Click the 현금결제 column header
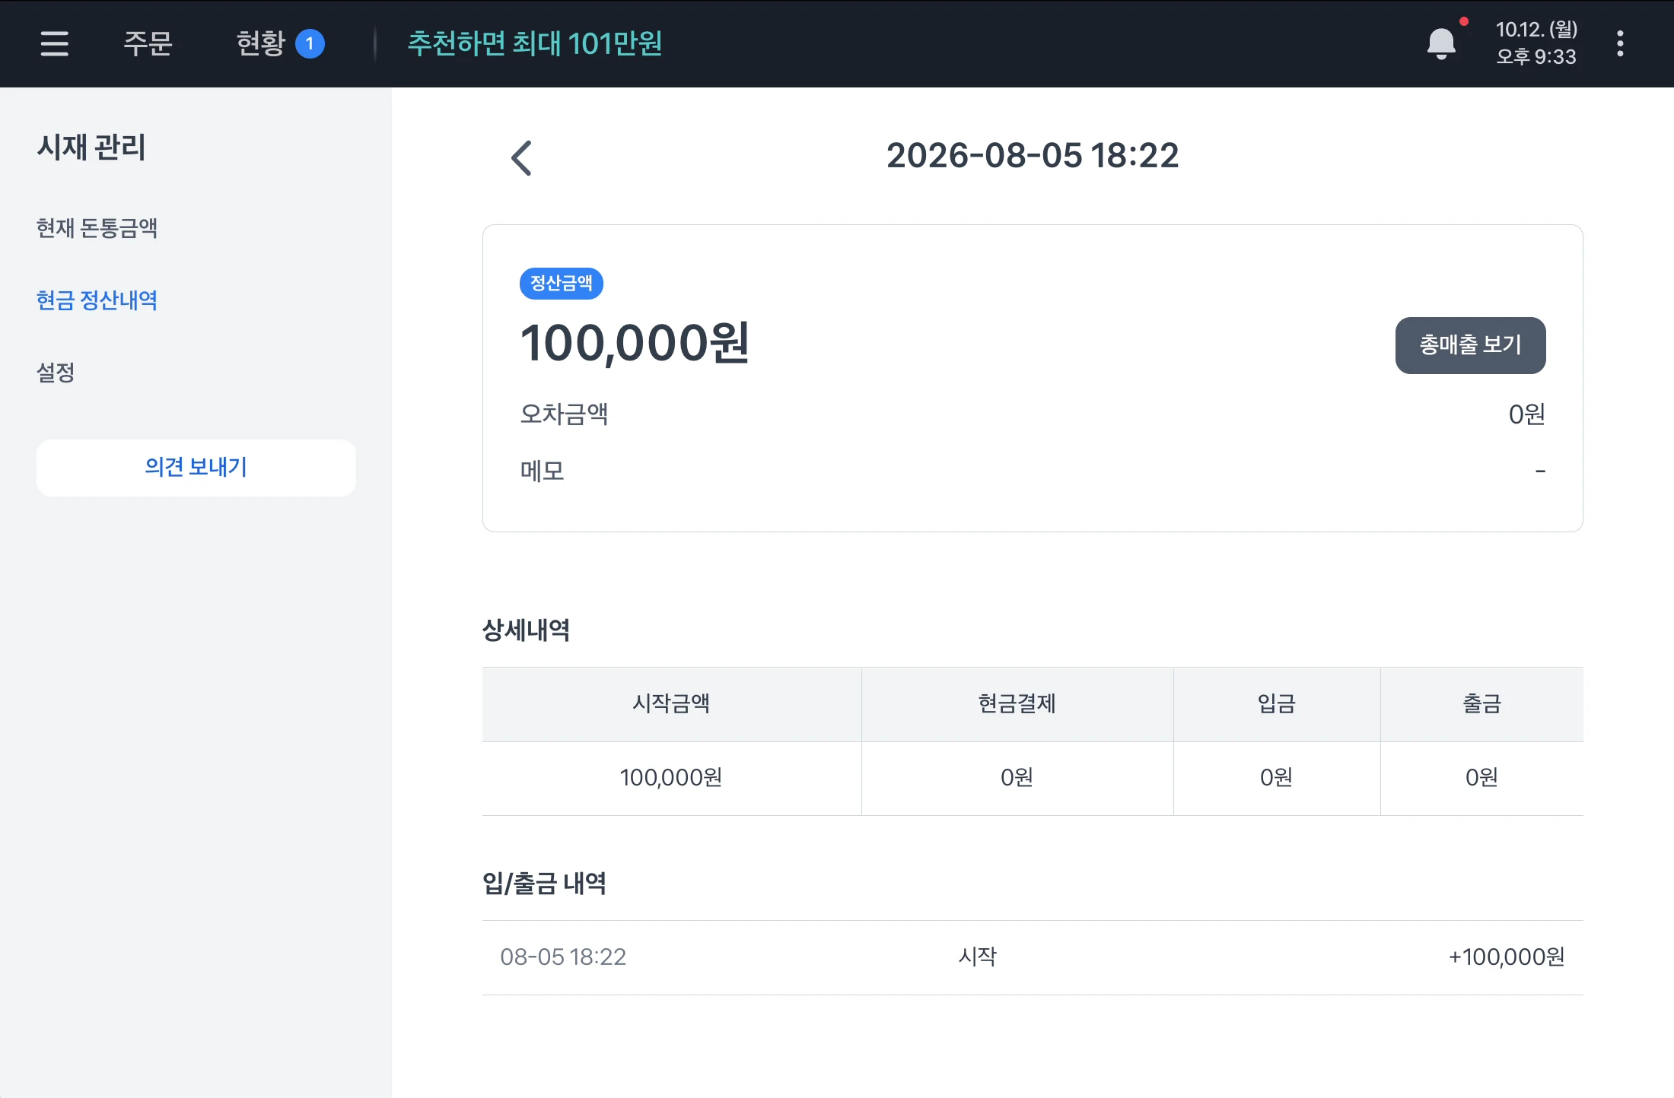1674x1098 pixels. pos(1017,703)
